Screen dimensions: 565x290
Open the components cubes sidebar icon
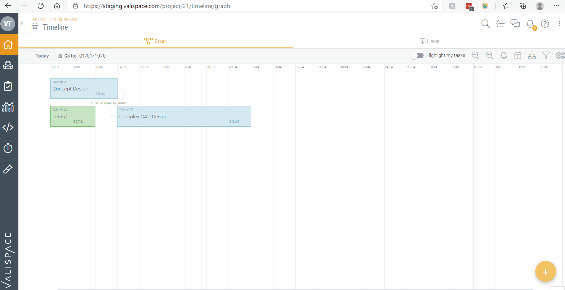click(x=8, y=65)
